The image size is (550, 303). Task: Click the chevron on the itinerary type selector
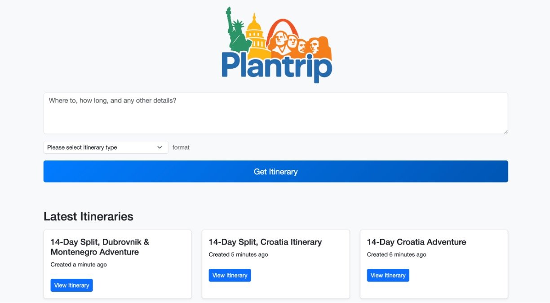click(160, 147)
